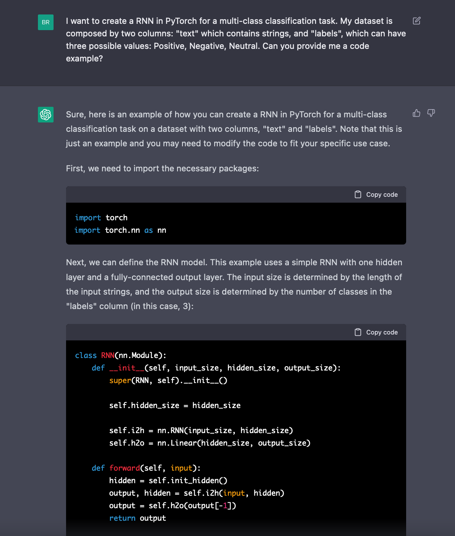
Task: Click the "super(RNN, self).__init__()" line
Action: 168,380
